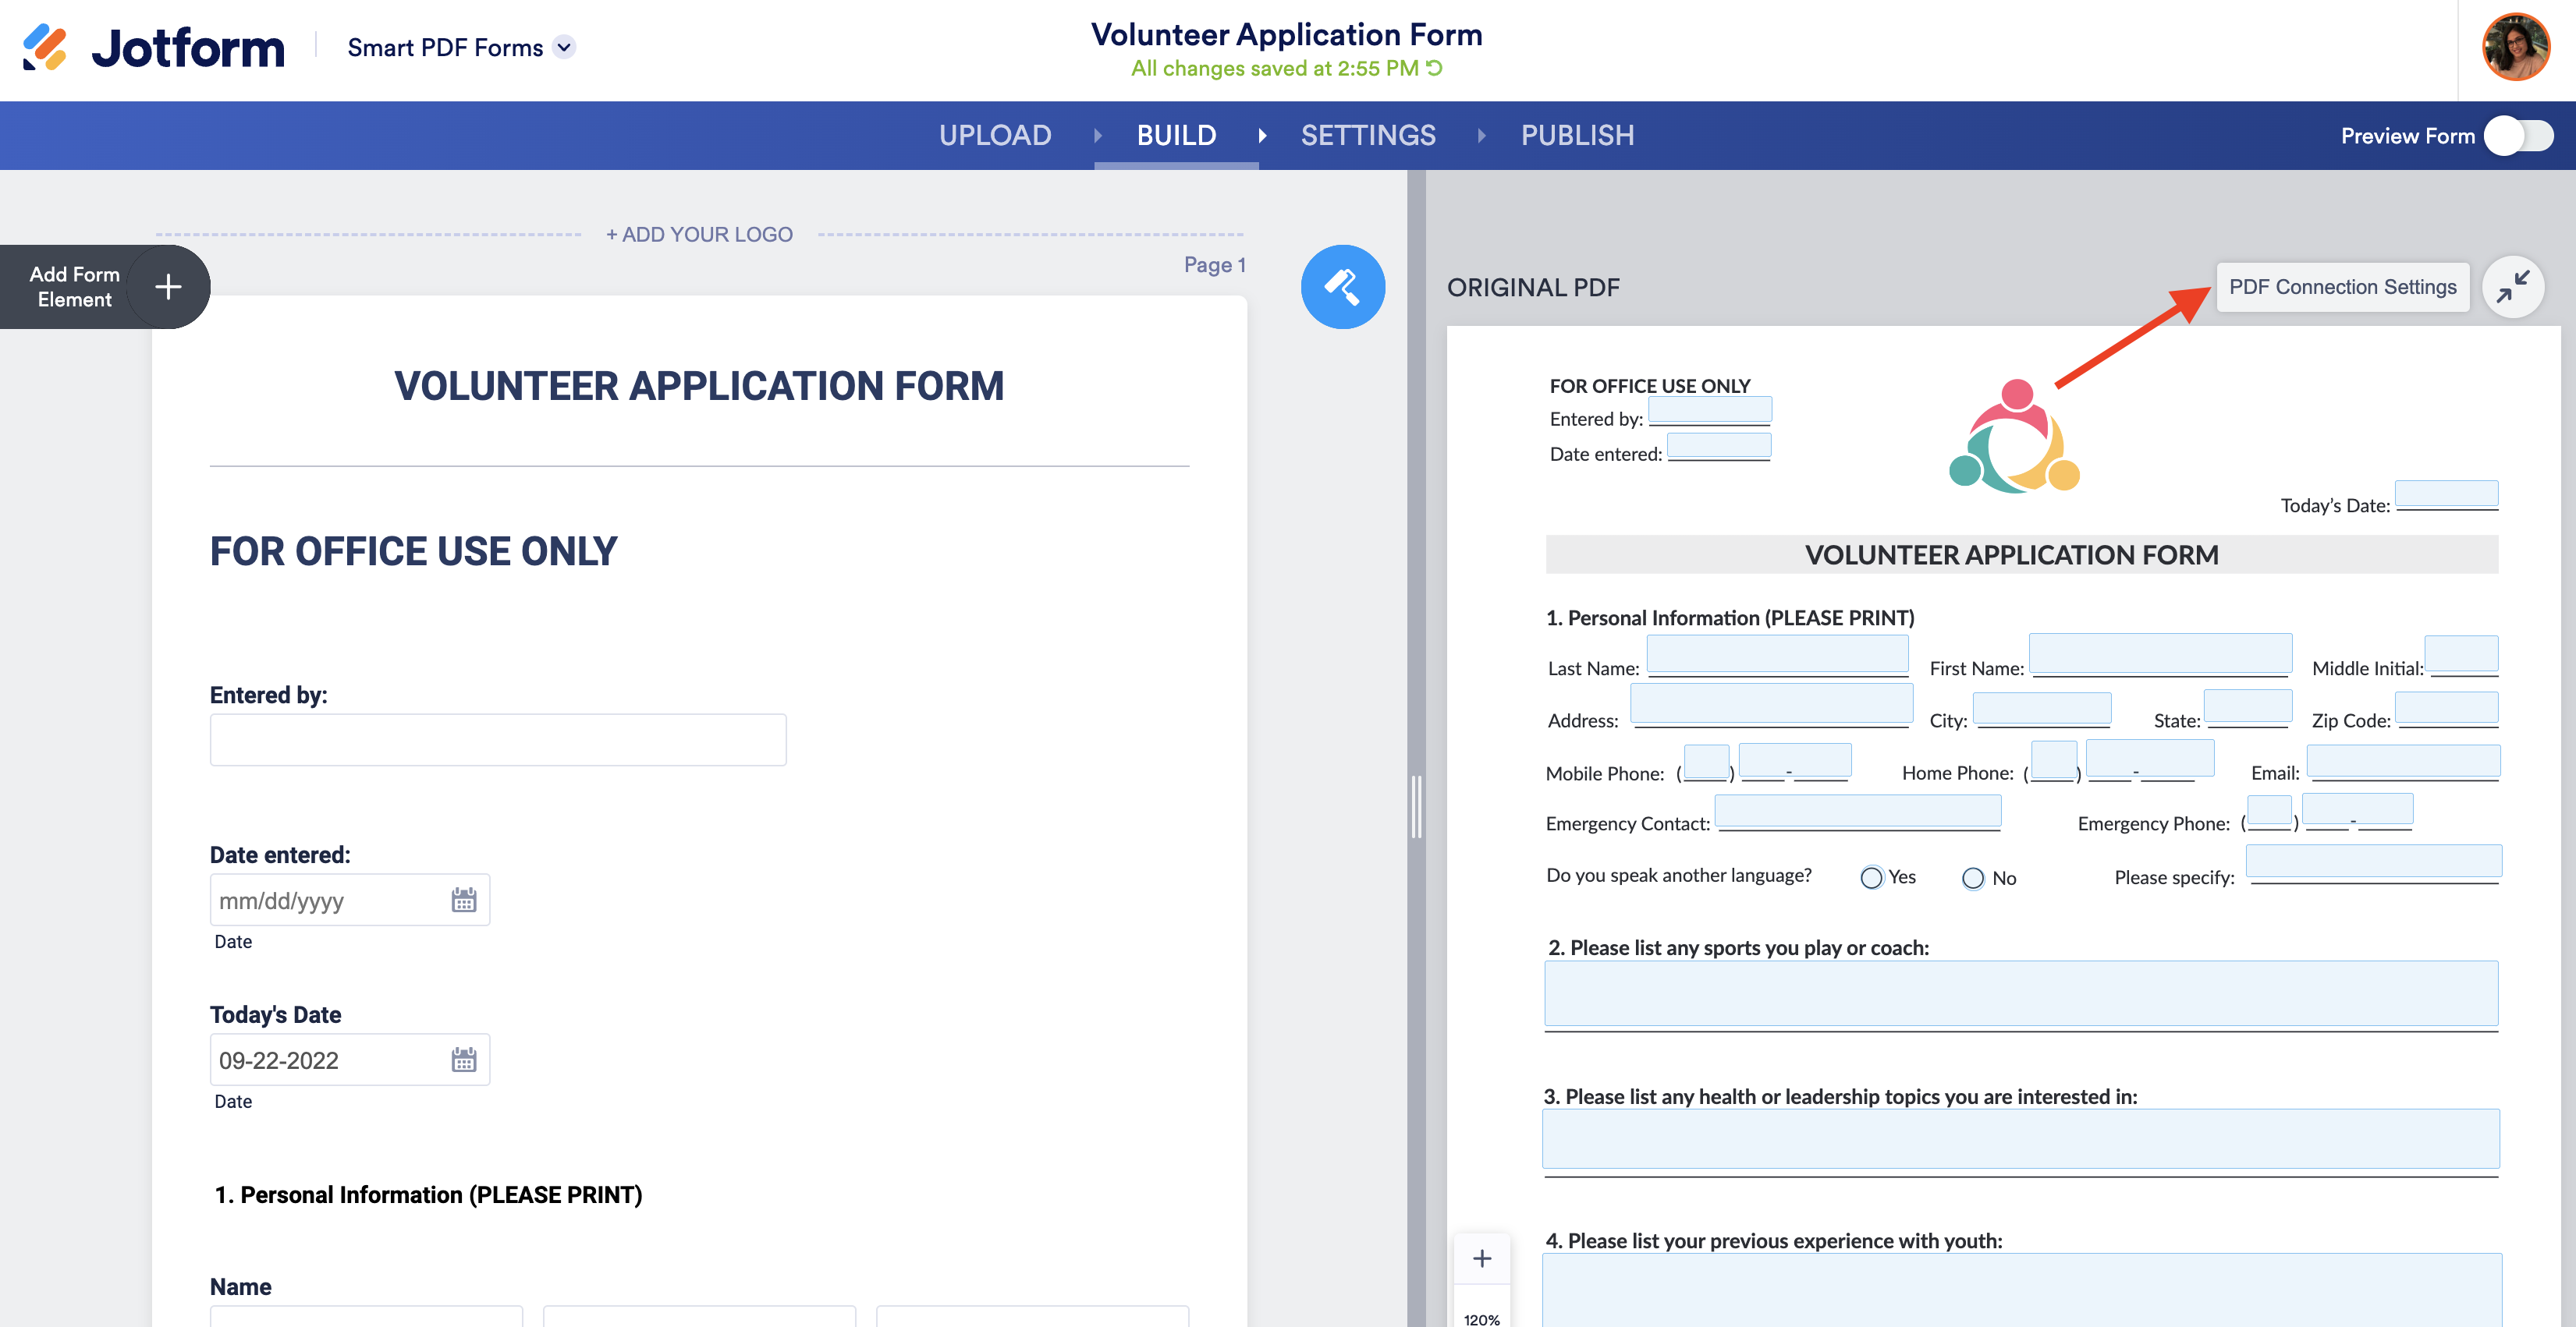
Task: Zoom in the PDF with plus button
Action: 1482,1259
